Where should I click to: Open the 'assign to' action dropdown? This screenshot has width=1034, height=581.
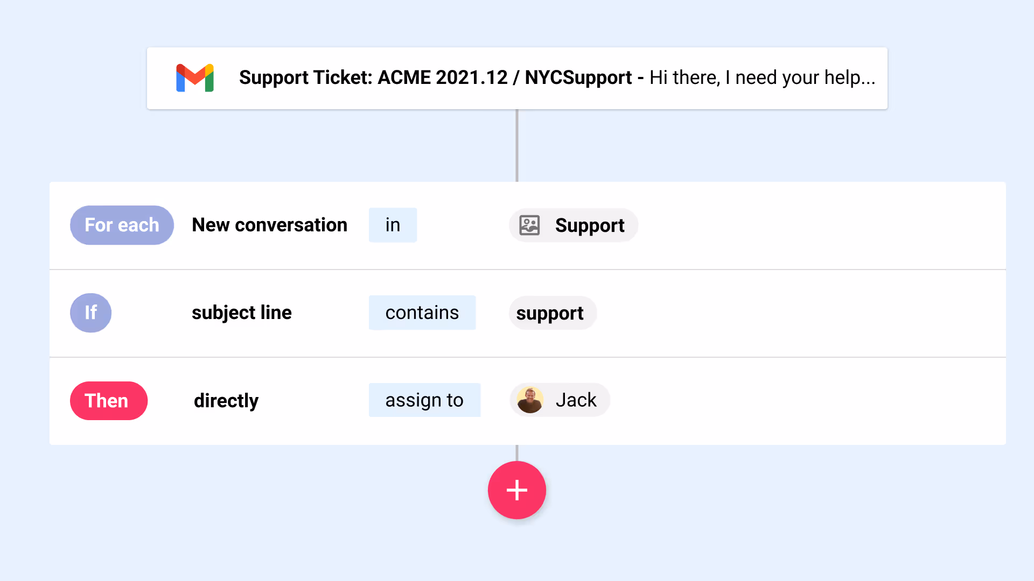424,400
